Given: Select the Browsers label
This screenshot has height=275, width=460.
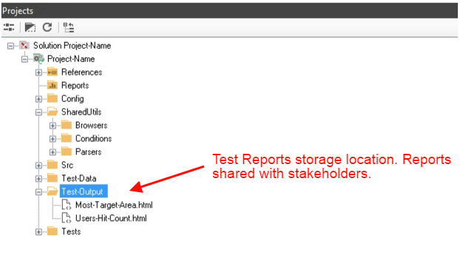Looking at the screenshot, I should tap(91, 125).
